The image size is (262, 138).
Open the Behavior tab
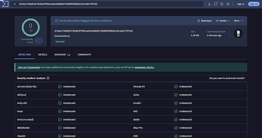pyautogui.click(x=62, y=54)
